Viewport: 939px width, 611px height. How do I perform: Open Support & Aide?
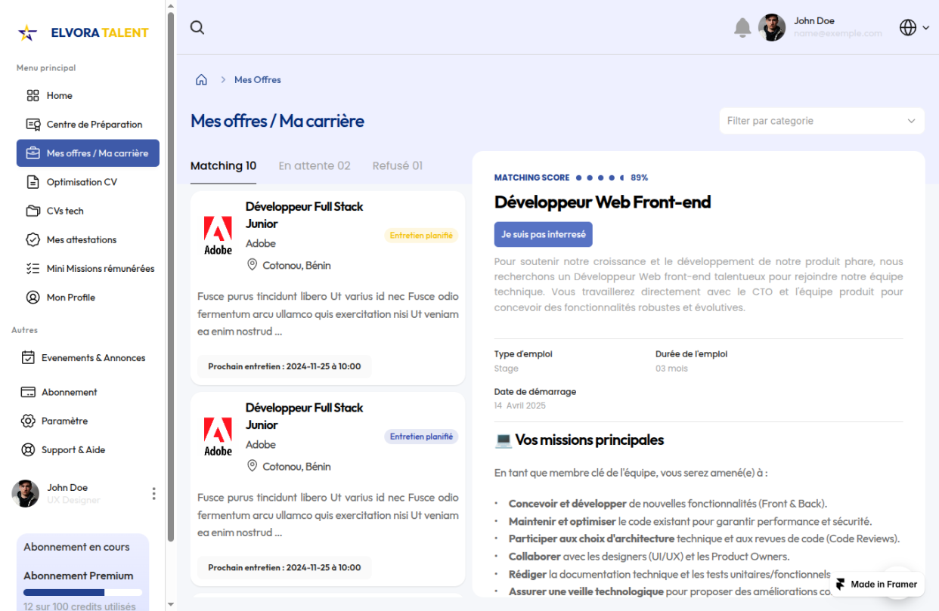[x=73, y=450]
